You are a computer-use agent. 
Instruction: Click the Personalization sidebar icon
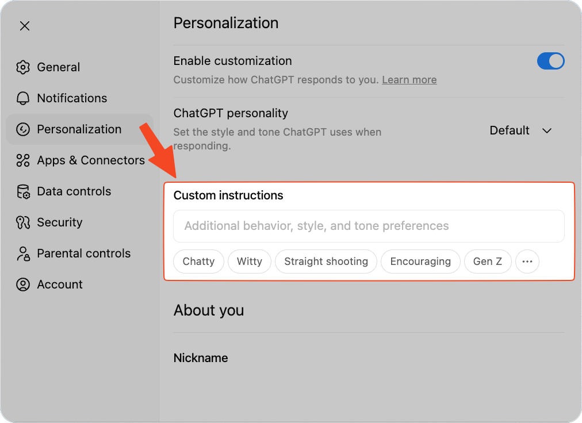click(23, 129)
